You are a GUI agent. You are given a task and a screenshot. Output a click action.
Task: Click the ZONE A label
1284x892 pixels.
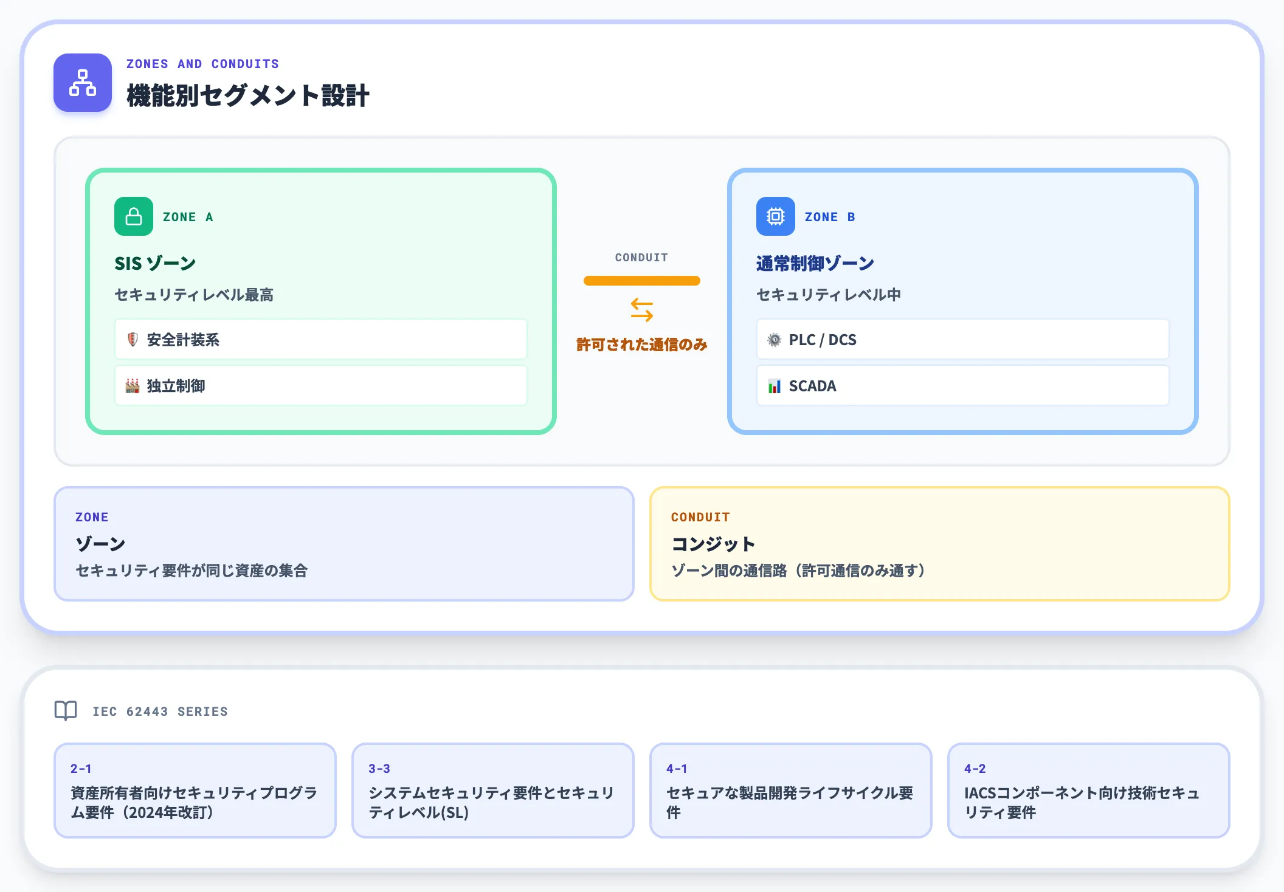point(188,217)
